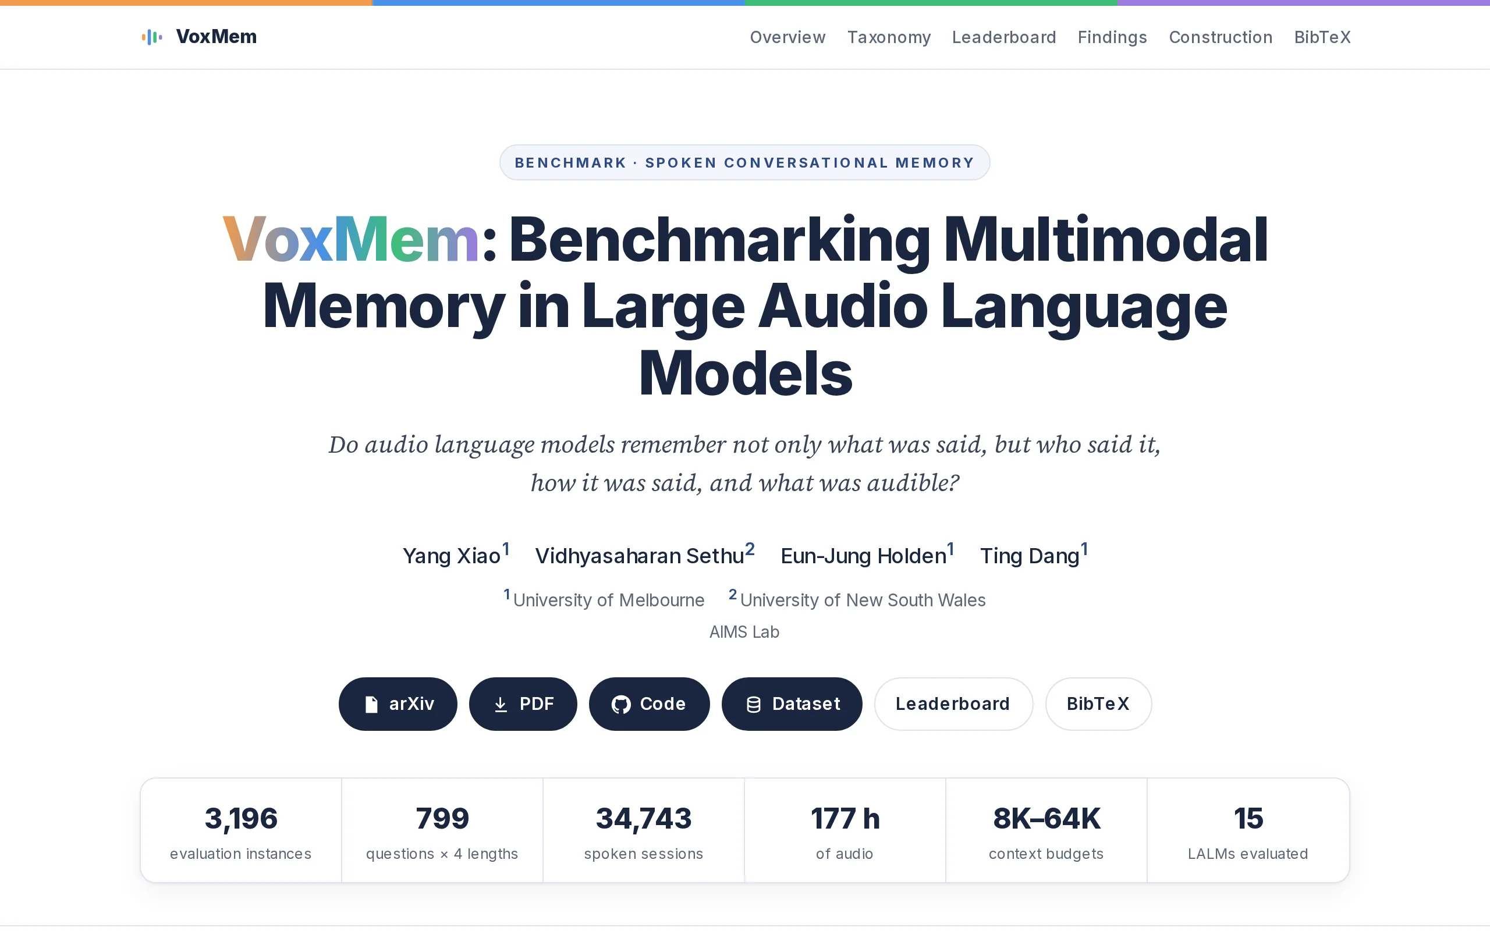Viewport: 1490px width, 931px height.
Task: Go to Taxonomy section in navbar
Action: click(x=888, y=37)
